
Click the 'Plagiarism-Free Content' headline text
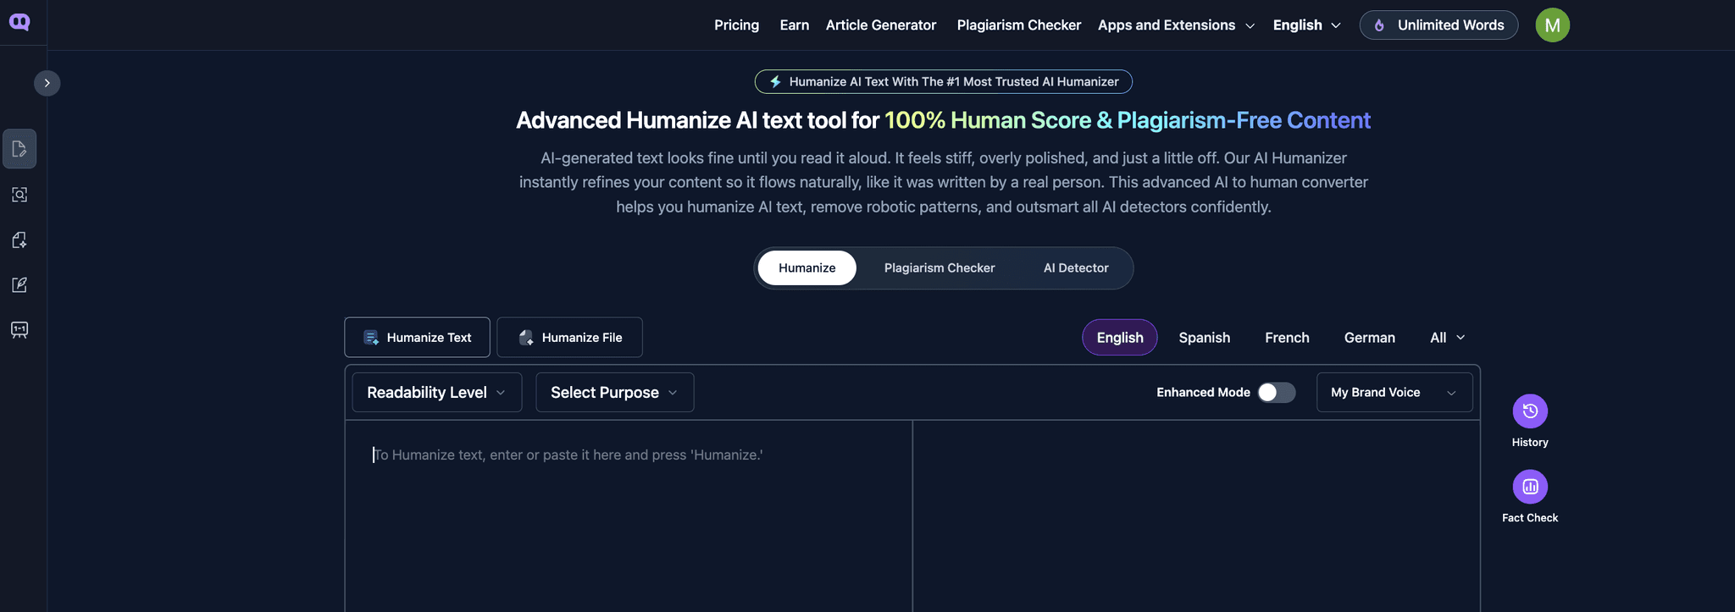click(x=1244, y=120)
